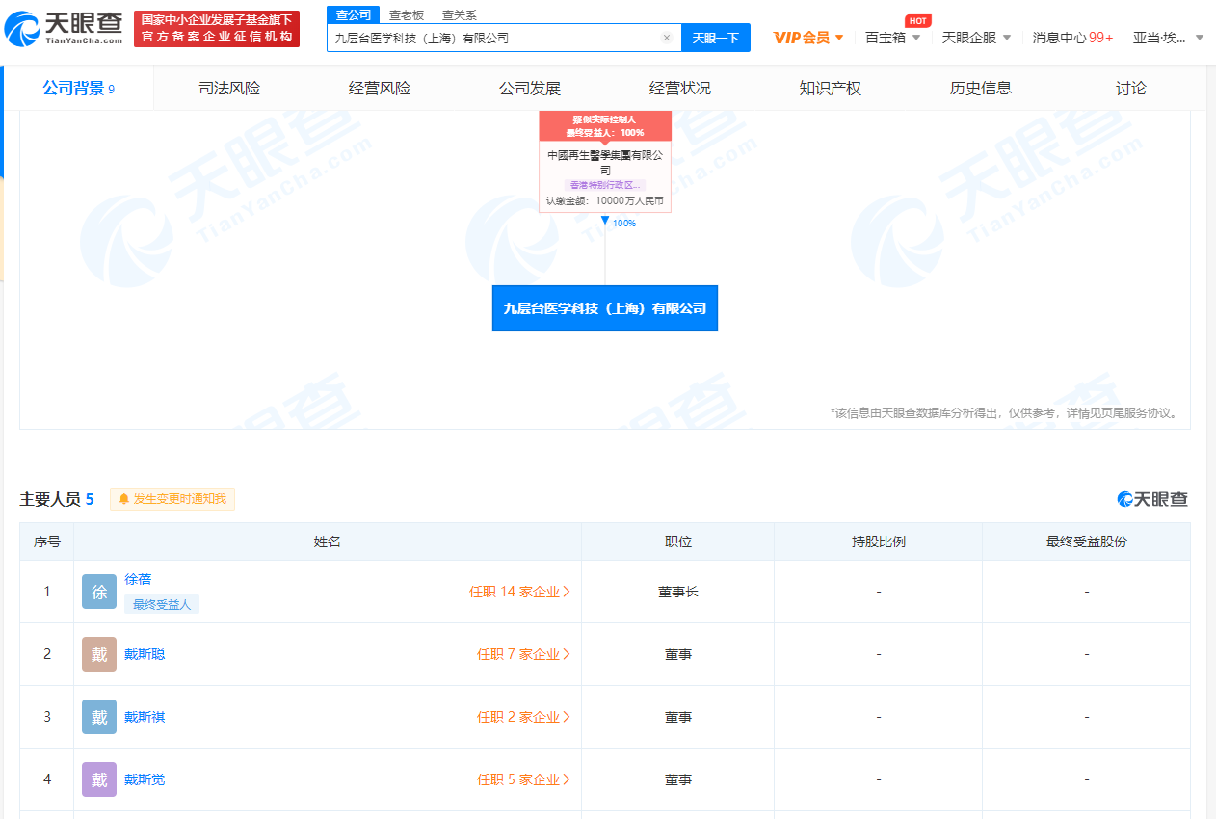The height and width of the screenshot is (819, 1216).
Task: Click the 姓名 column header
Action: tap(328, 542)
